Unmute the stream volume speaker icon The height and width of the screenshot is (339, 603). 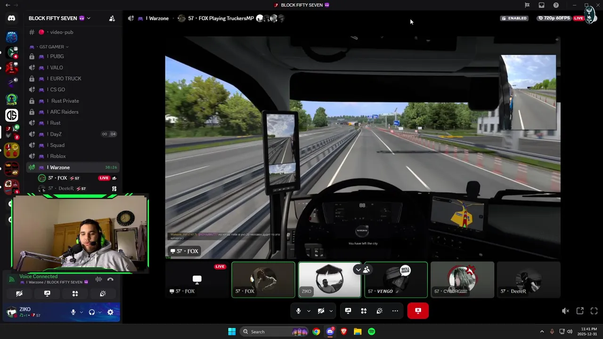[565, 311]
